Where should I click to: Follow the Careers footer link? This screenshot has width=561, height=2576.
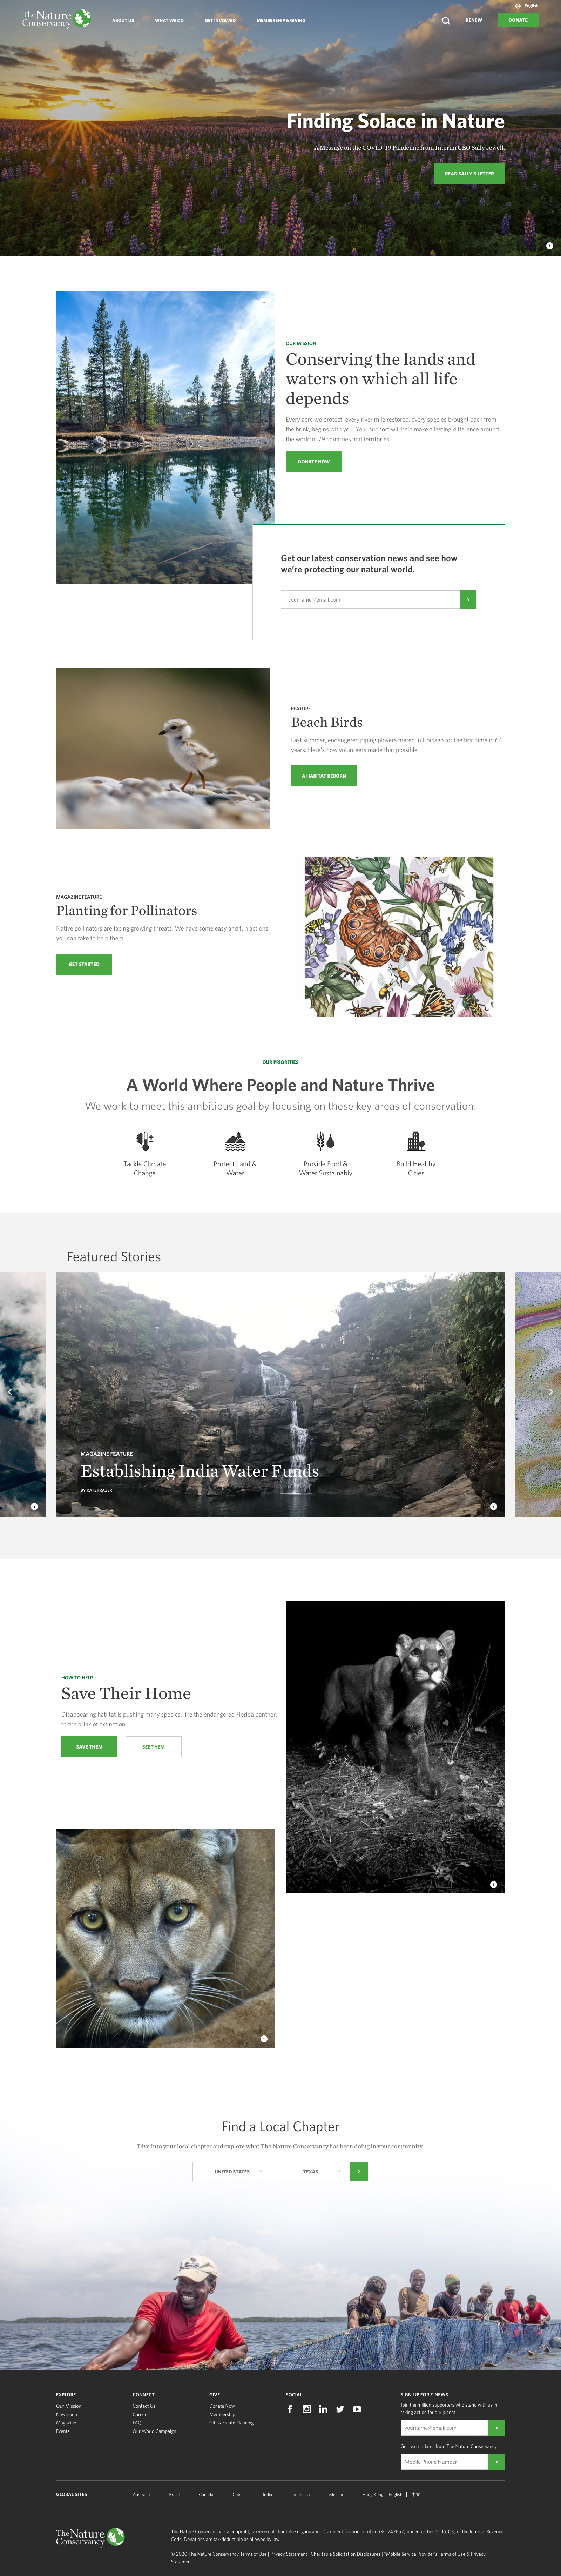pos(141,2414)
